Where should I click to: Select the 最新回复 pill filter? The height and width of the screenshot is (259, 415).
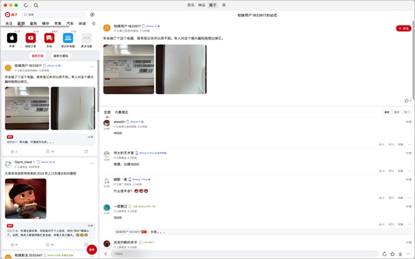37,56
